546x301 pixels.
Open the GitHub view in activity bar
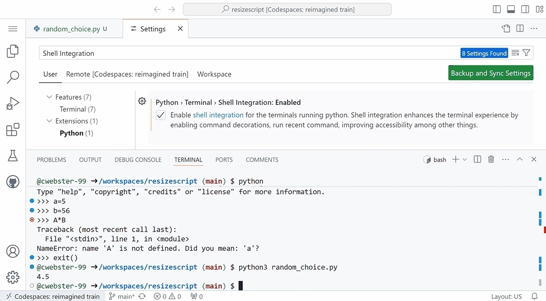click(13, 183)
